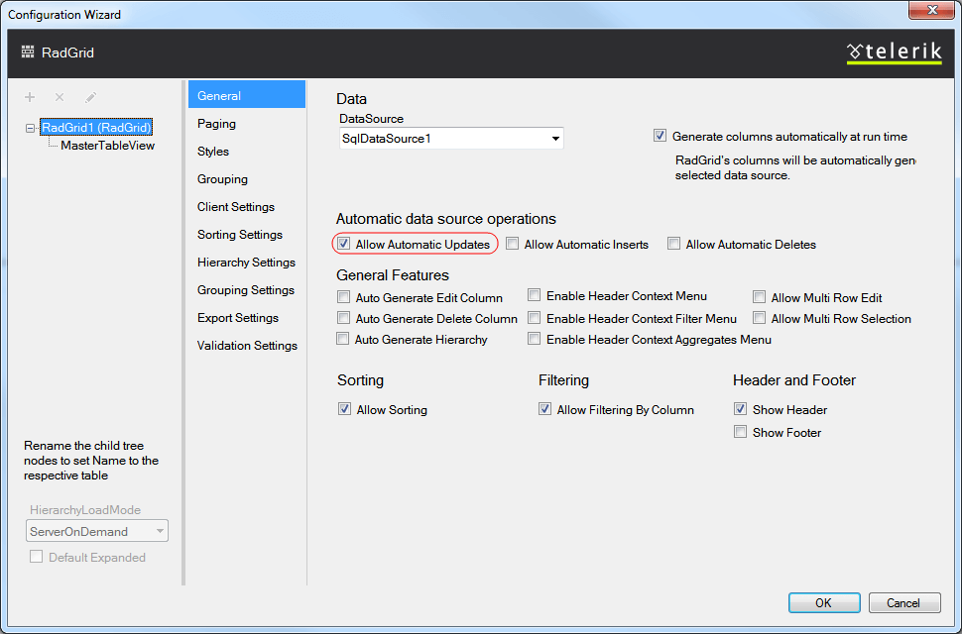This screenshot has width=962, height=634.
Task: Toggle the Show Footer checkbox
Action: [740, 432]
